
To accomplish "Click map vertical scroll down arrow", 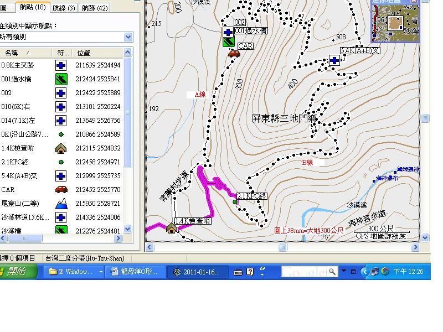I will tap(425, 238).
